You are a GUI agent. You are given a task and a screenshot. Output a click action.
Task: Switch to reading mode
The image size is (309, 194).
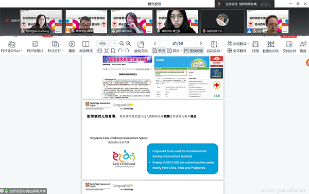click(x=86, y=47)
